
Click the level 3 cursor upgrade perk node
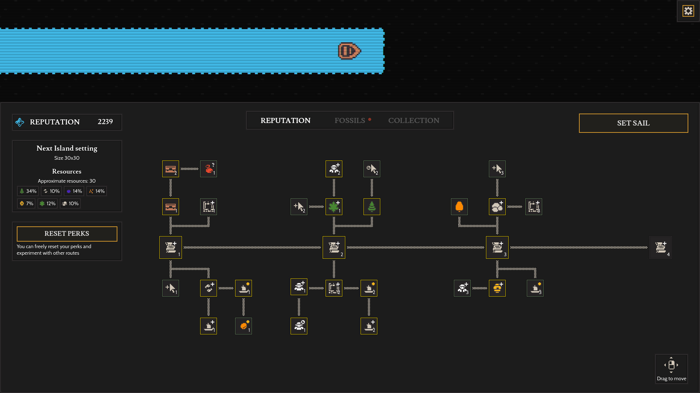click(497, 168)
